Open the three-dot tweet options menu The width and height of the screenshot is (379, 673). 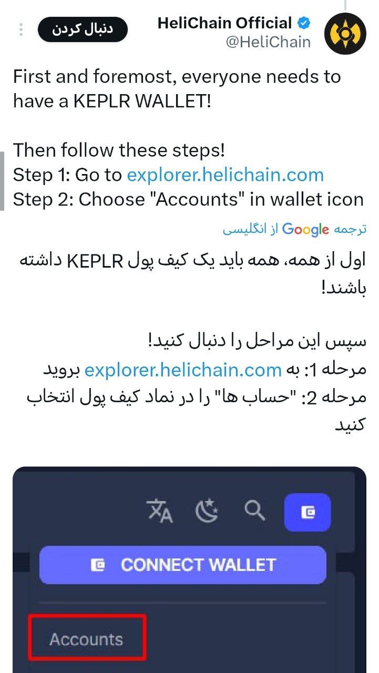coord(21,29)
